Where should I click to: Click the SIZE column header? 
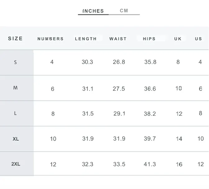(x=15, y=38)
